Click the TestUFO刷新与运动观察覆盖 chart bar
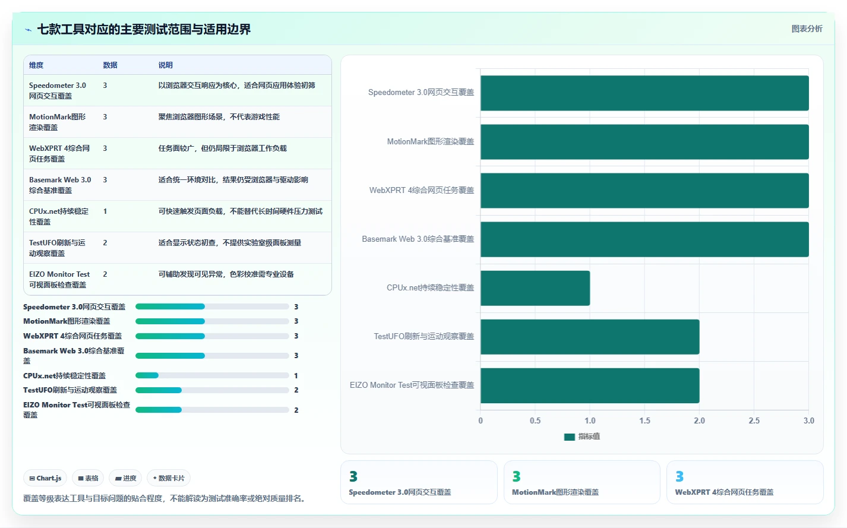847x528 pixels. click(590, 337)
